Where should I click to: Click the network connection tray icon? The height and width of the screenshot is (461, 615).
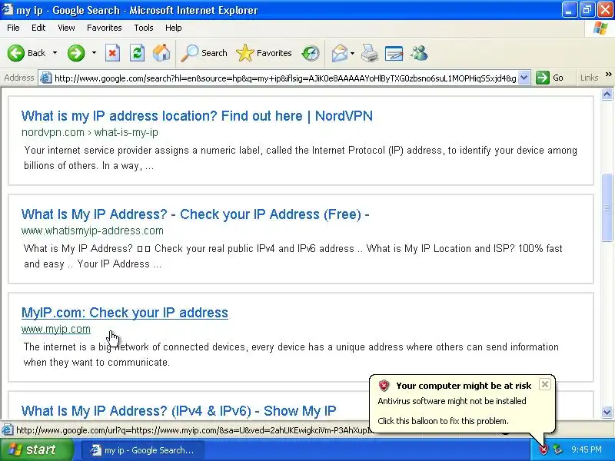[557, 449]
